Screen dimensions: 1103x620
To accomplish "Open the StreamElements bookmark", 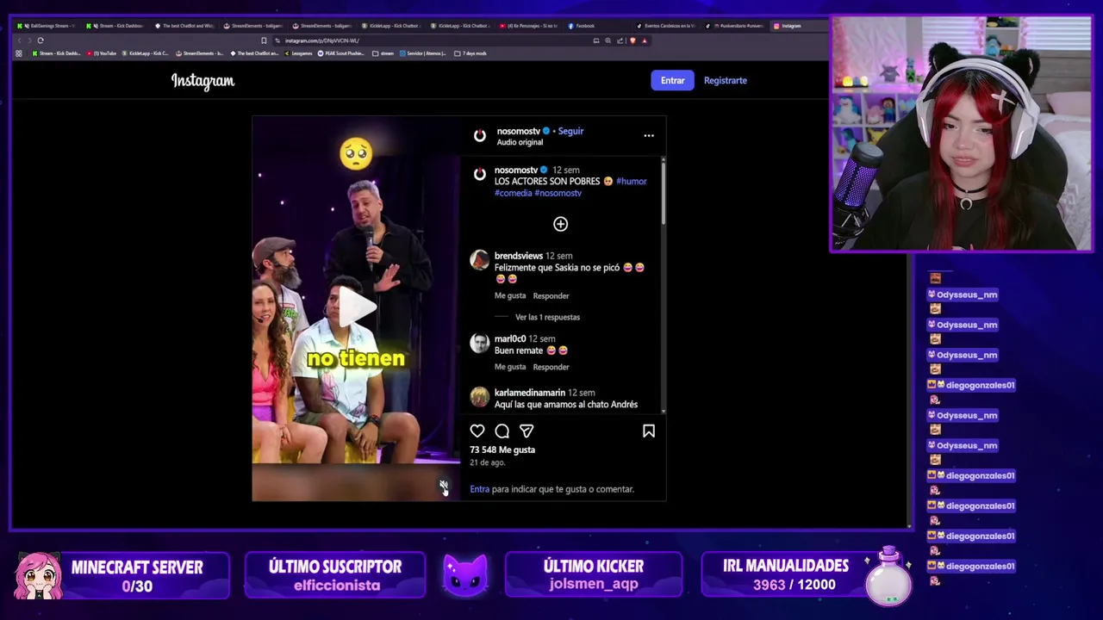I will coord(200,53).
